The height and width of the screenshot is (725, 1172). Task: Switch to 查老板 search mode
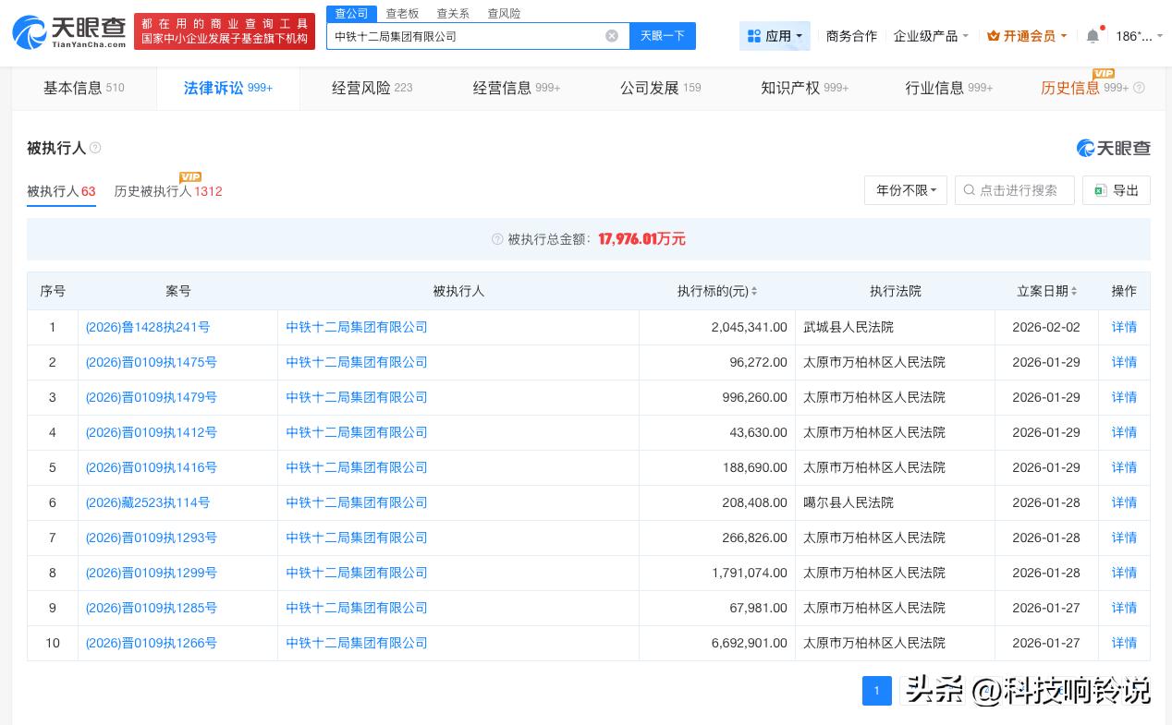point(402,14)
